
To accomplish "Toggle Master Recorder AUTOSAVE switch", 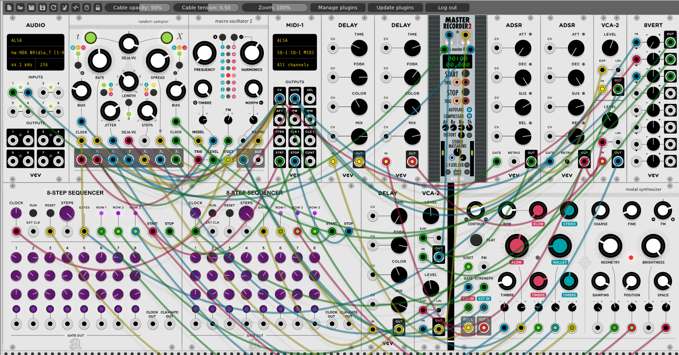I will pyautogui.click(x=469, y=109).
